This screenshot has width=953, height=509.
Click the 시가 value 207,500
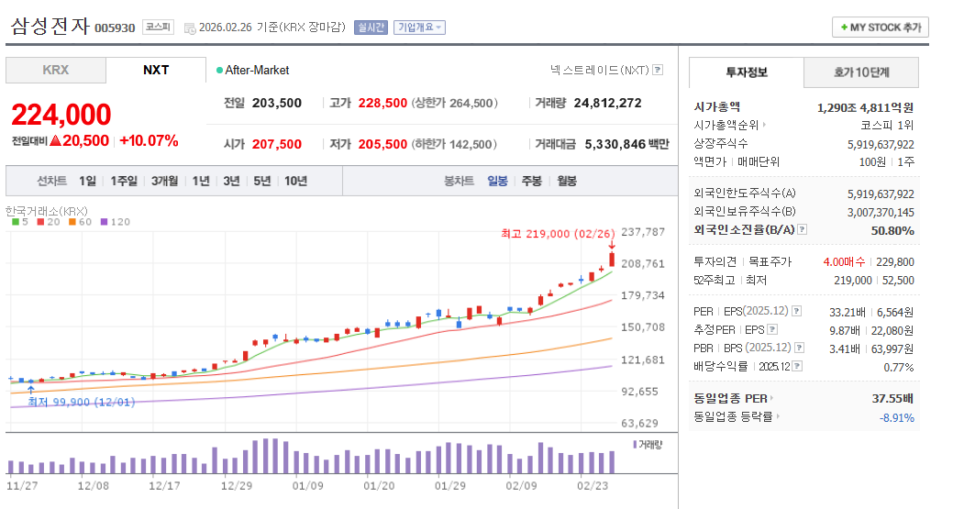tap(276, 144)
